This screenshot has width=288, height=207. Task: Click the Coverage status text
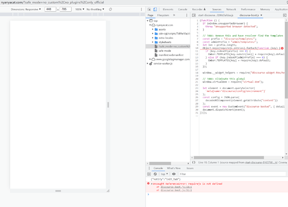pos(283,162)
